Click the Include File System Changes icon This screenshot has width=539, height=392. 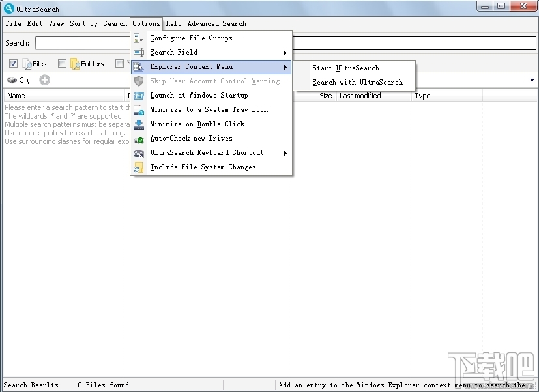pos(139,167)
